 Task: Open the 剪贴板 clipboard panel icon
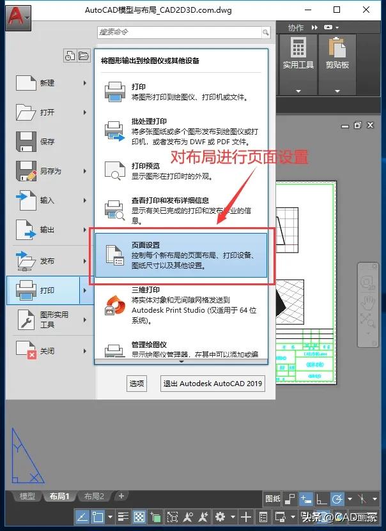(x=337, y=47)
